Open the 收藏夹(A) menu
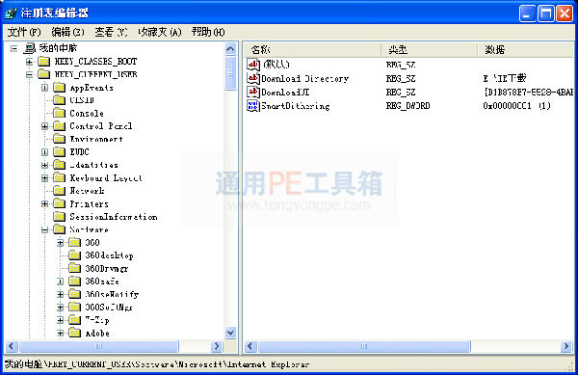Image resolution: width=578 pixels, height=375 pixels. tap(160, 33)
